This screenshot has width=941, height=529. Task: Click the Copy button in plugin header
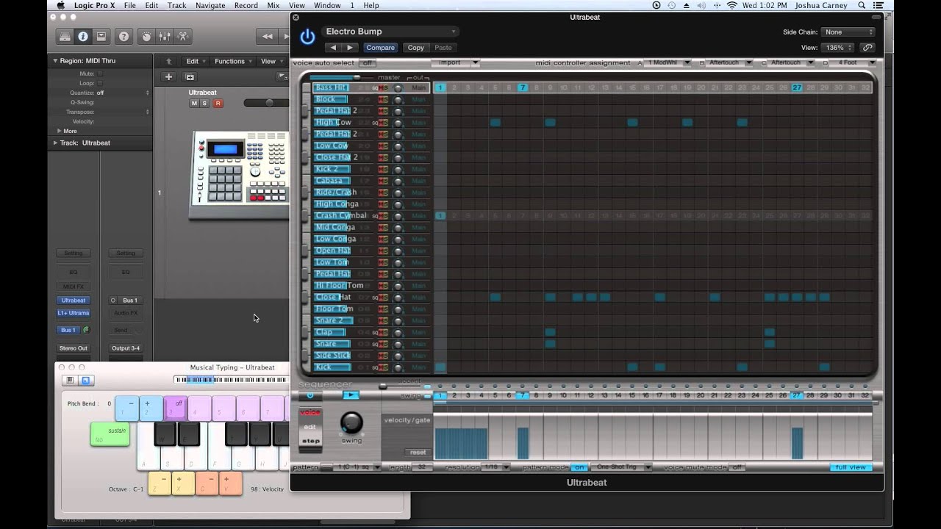(x=416, y=48)
